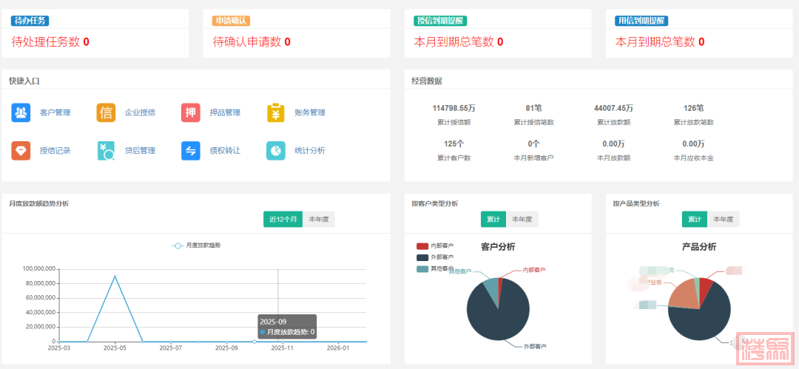
Task: Click the 其他客户 legend color swatch
Action: click(x=422, y=268)
